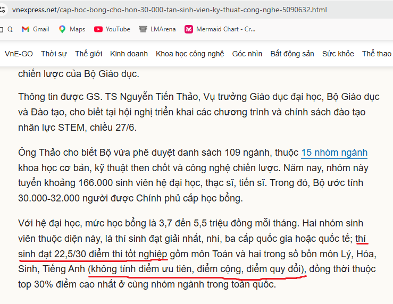Open the Thế giới section
This screenshot has width=393, height=304.
pos(88,54)
